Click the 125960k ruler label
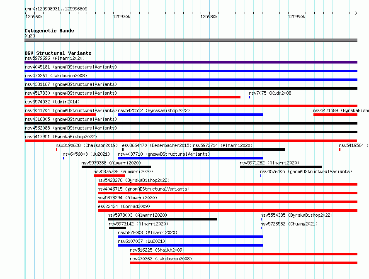The height and width of the screenshot is (279, 369). (34, 17)
